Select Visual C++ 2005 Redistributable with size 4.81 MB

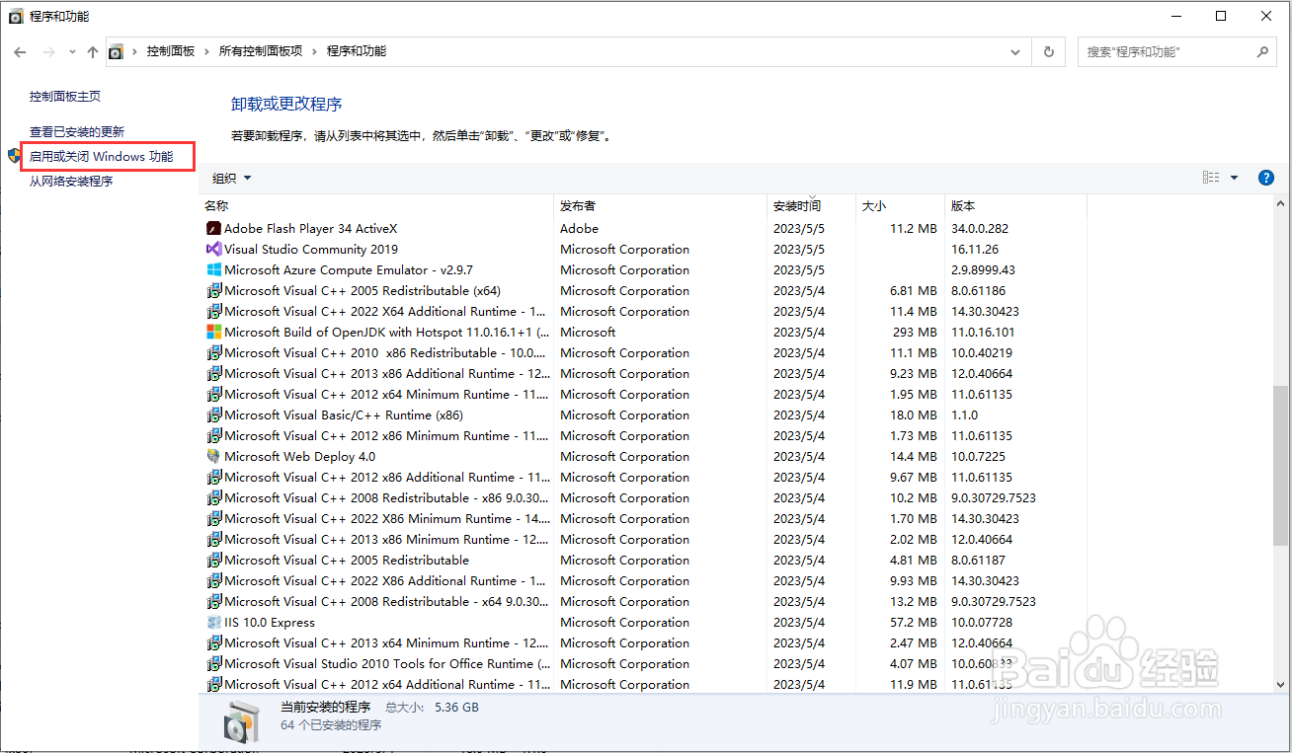(x=646, y=560)
